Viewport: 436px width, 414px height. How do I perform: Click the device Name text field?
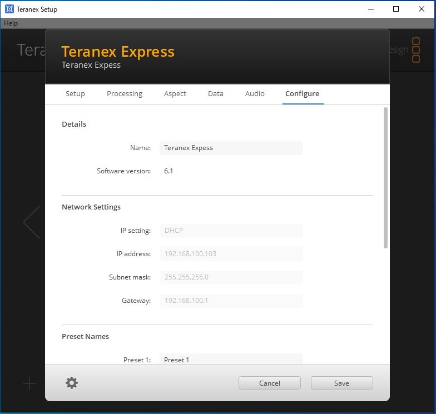(x=231, y=148)
